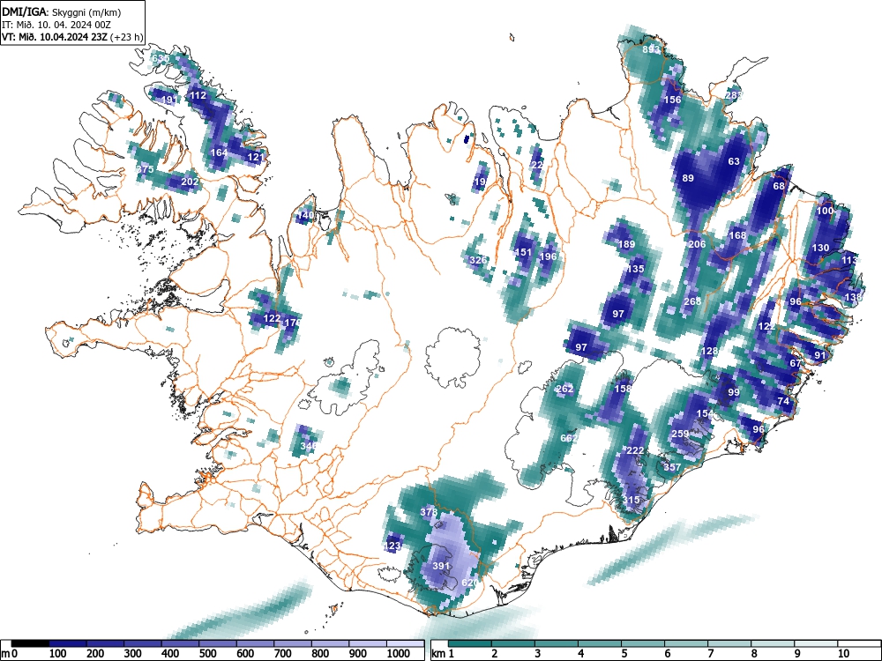882x661 pixels.
Task: Click the map value 189
Action: pyautogui.click(x=626, y=244)
